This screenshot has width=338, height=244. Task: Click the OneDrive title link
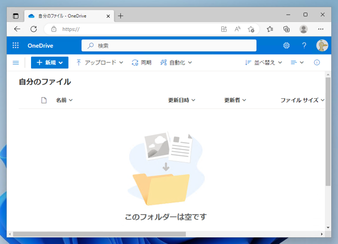tap(41, 46)
